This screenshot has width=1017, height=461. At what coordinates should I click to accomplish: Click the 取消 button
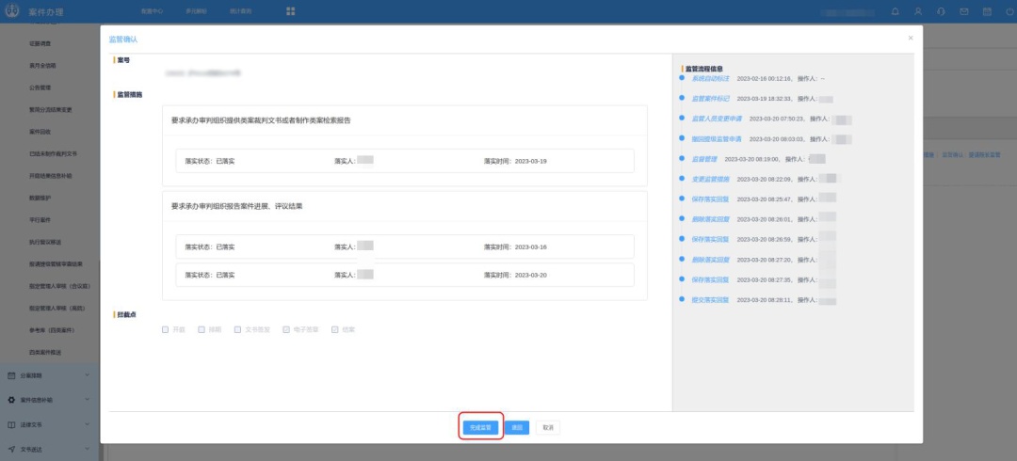coord(547,427)
